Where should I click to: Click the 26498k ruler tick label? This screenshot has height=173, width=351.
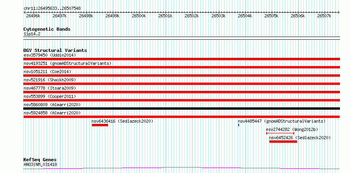click(86, 16)
